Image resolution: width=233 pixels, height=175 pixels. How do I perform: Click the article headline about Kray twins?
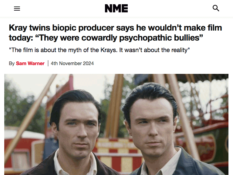pos(115,33)
